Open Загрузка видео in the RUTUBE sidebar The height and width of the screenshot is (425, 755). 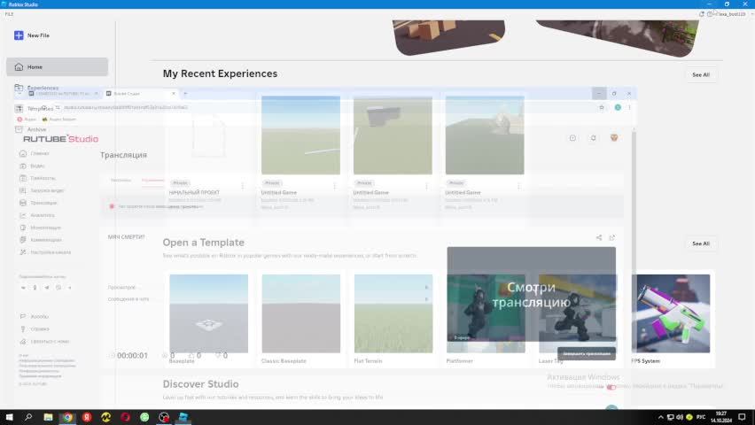pyautogui.click(x=46, y=190)
